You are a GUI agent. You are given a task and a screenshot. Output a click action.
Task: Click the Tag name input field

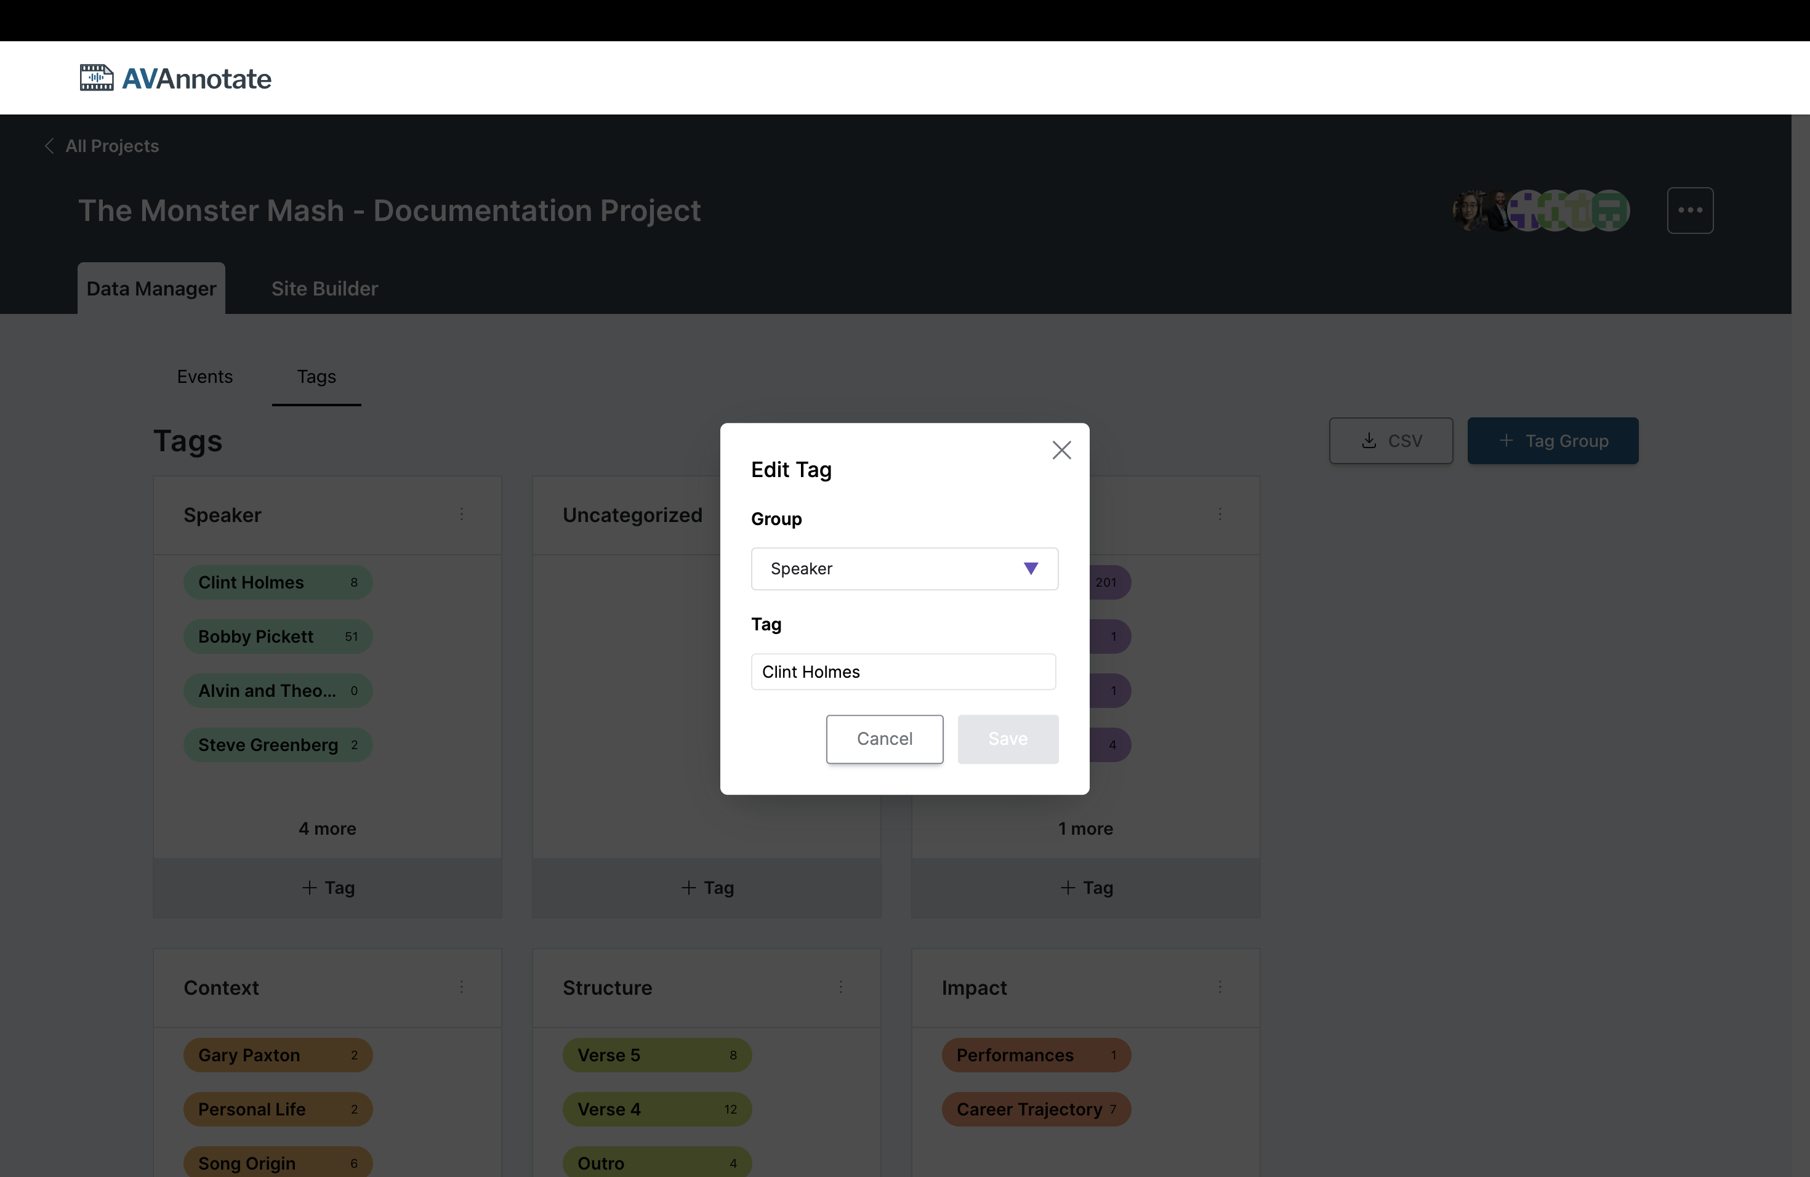click(903, 672)
